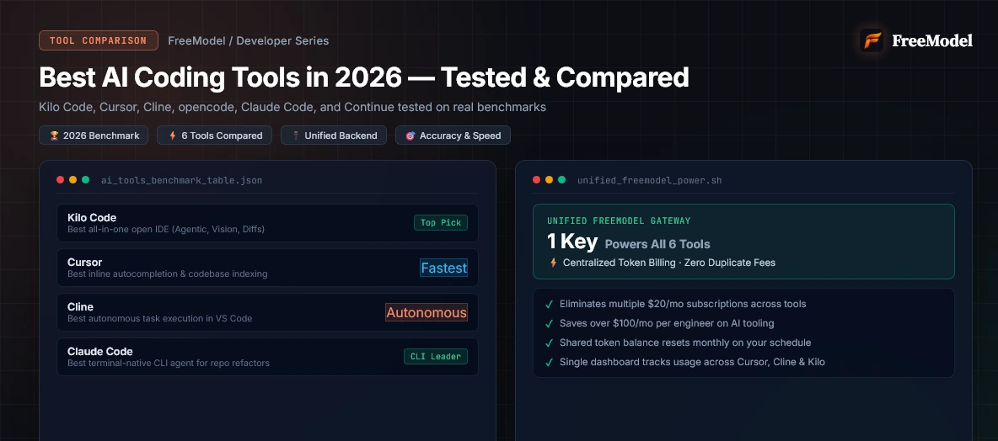Open the FreeModel / Developer Series label
998x441 pixels.
pos(248,40)
